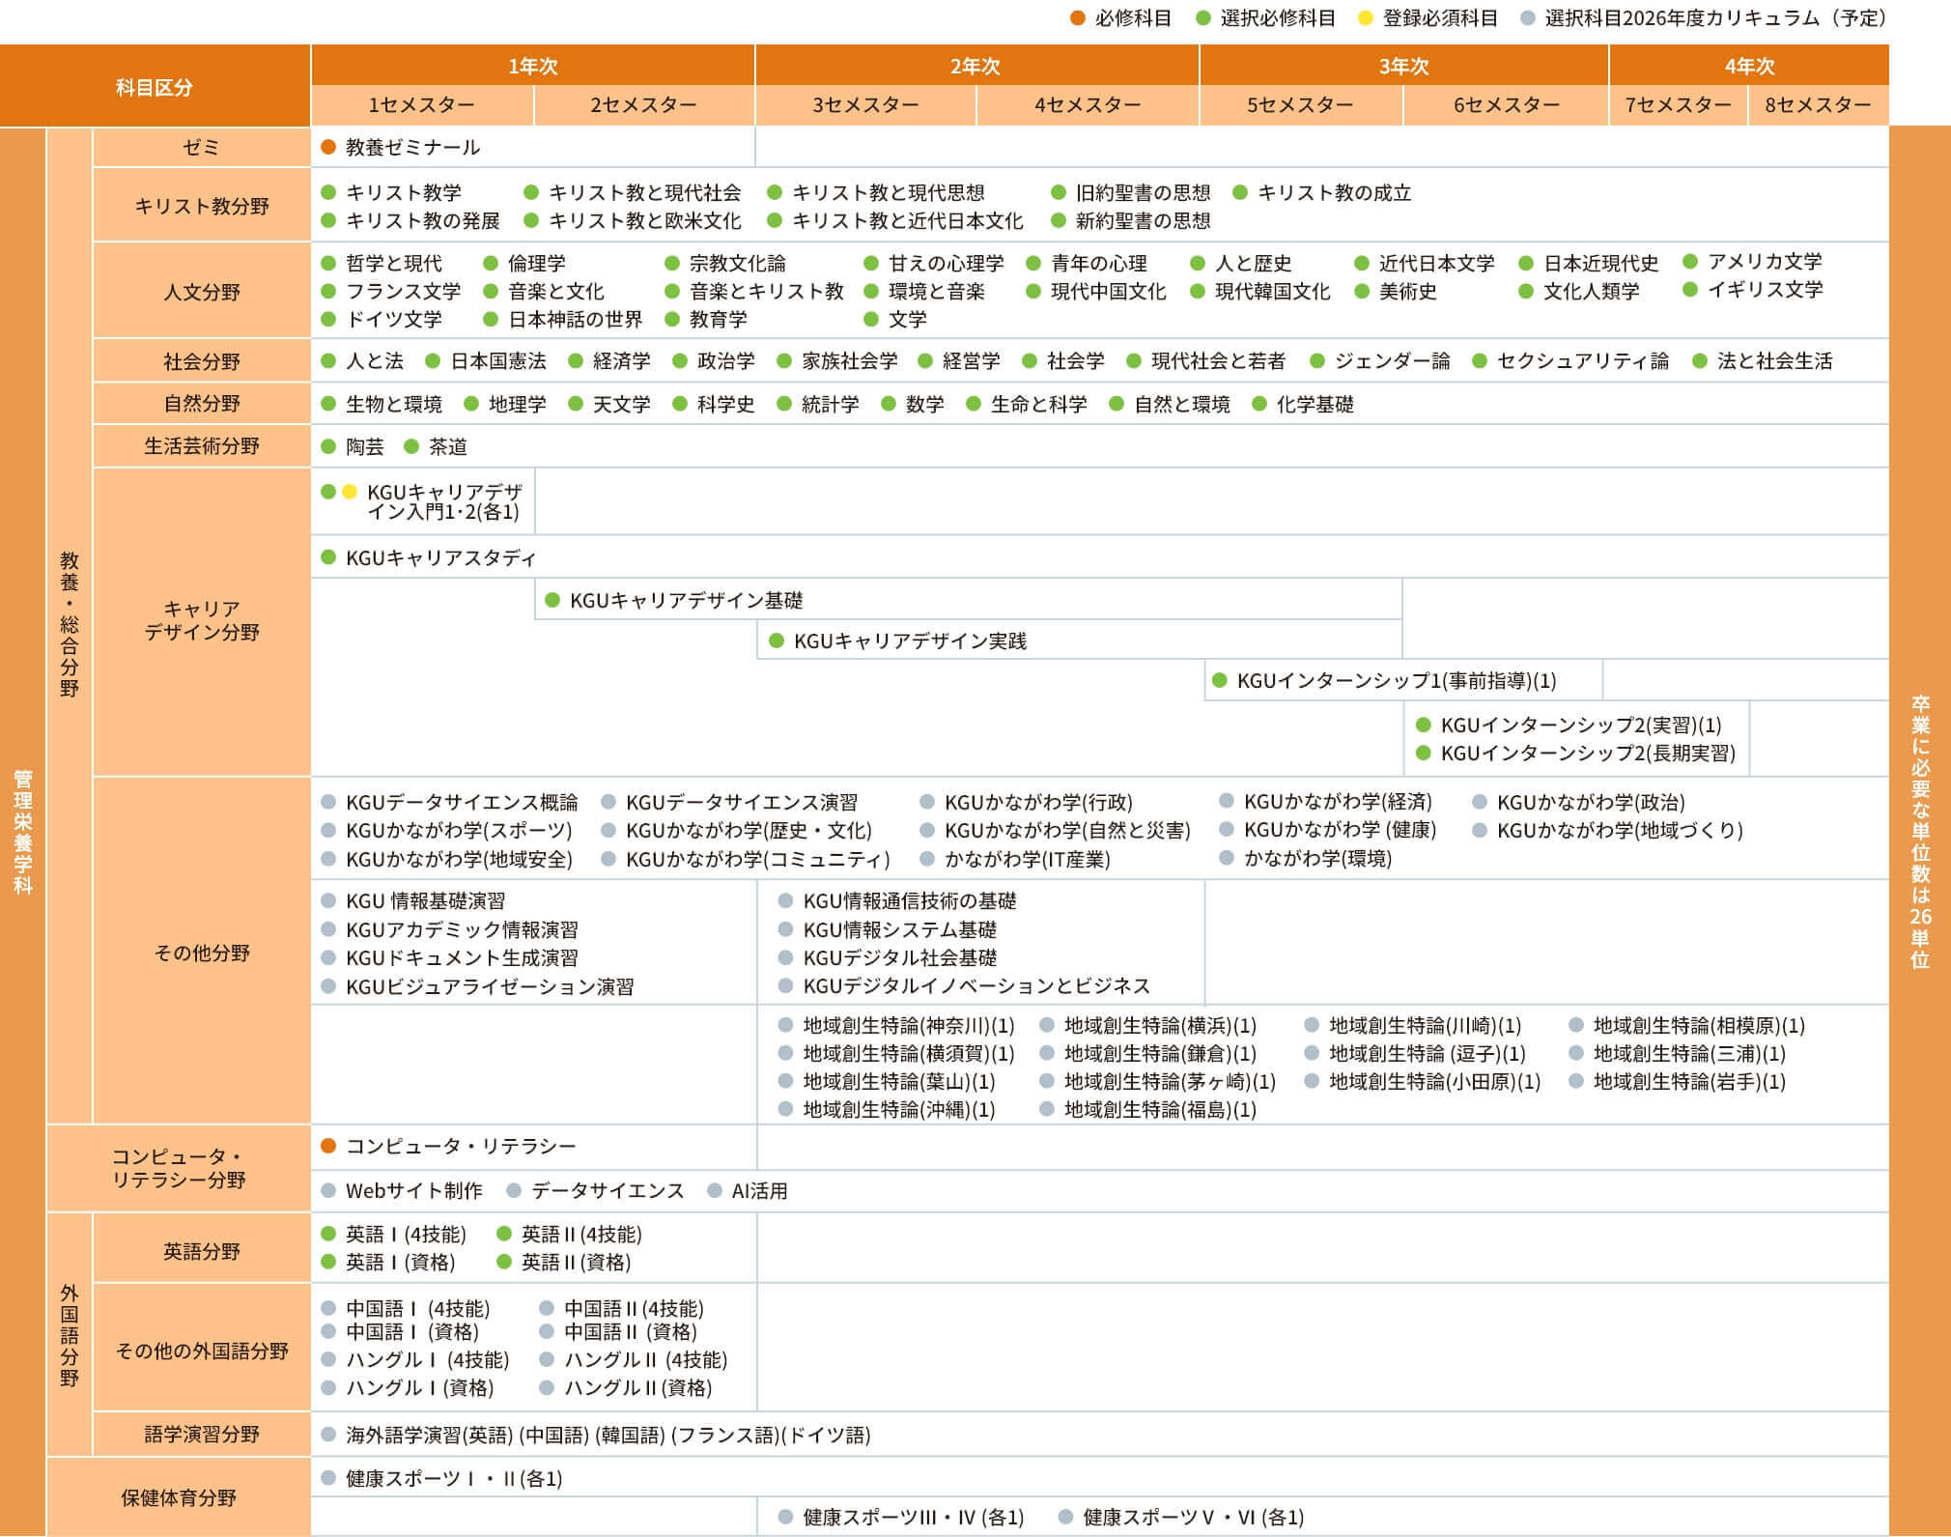This screenshot has height=1537, width=1951.
Task: Click the キャリアデザイン分野 category cell
Action: [x=201, y=620]
